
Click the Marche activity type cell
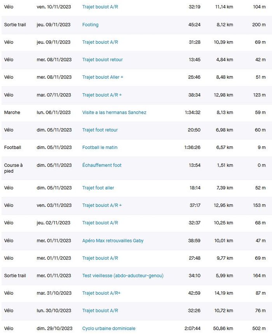pyautogui.click(x=12, y=112)
